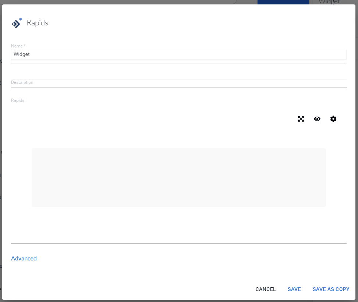The width and height of the screenshot is (358, 302).
Task: Click the dimmed blue button behind dialog
Action: click(x=283, y=2)
